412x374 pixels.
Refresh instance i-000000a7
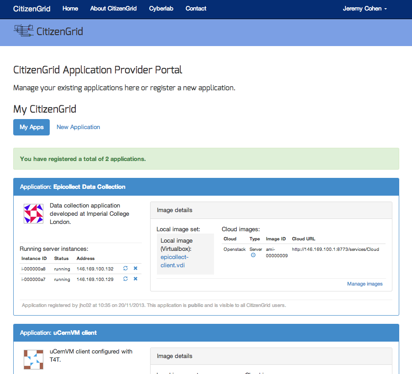click(125, 279)
